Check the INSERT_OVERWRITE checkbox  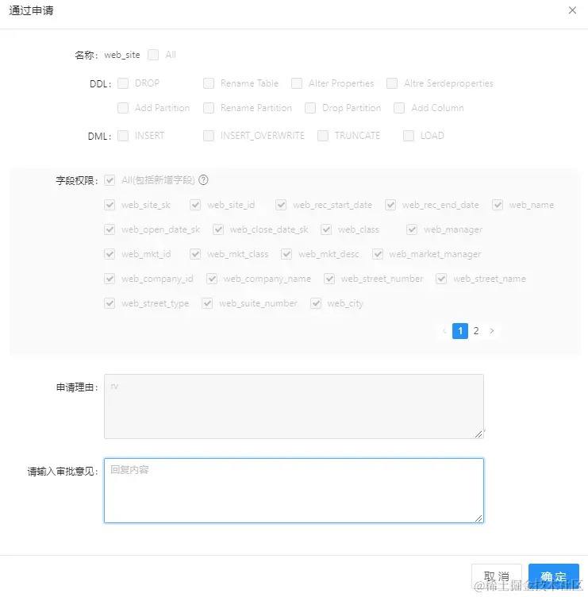(x=209, y=136)
